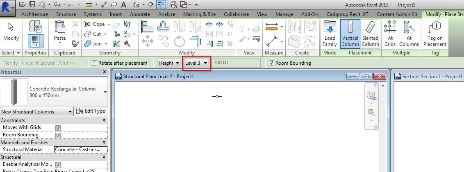Open the Collaborate ribbon tab

coord(237,14)
